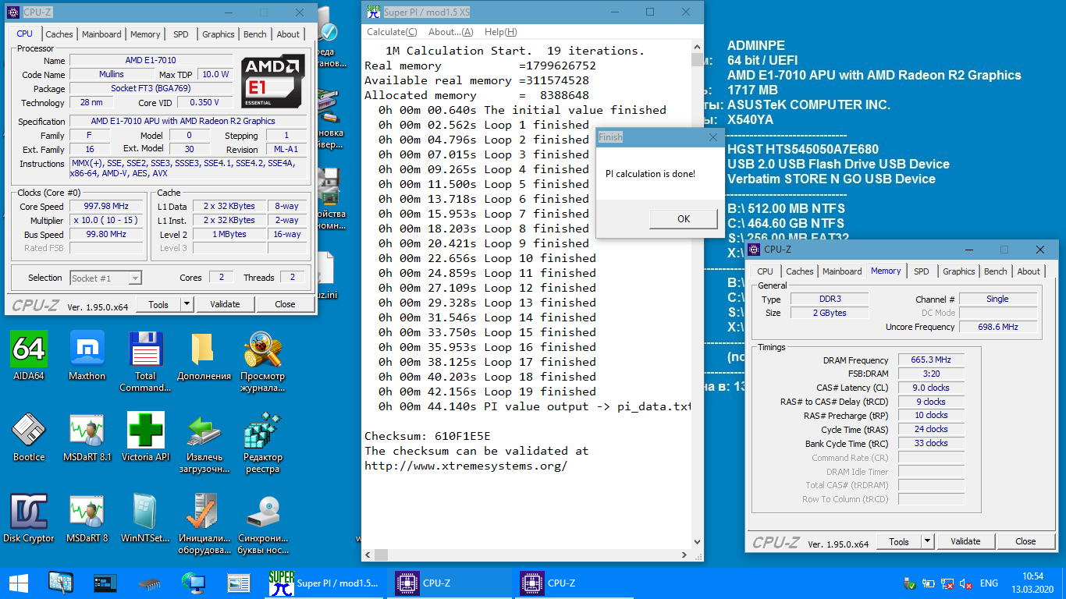
Task: Select SPD tab in lower-right CPU-Z
Action: [x=922, y=271]
